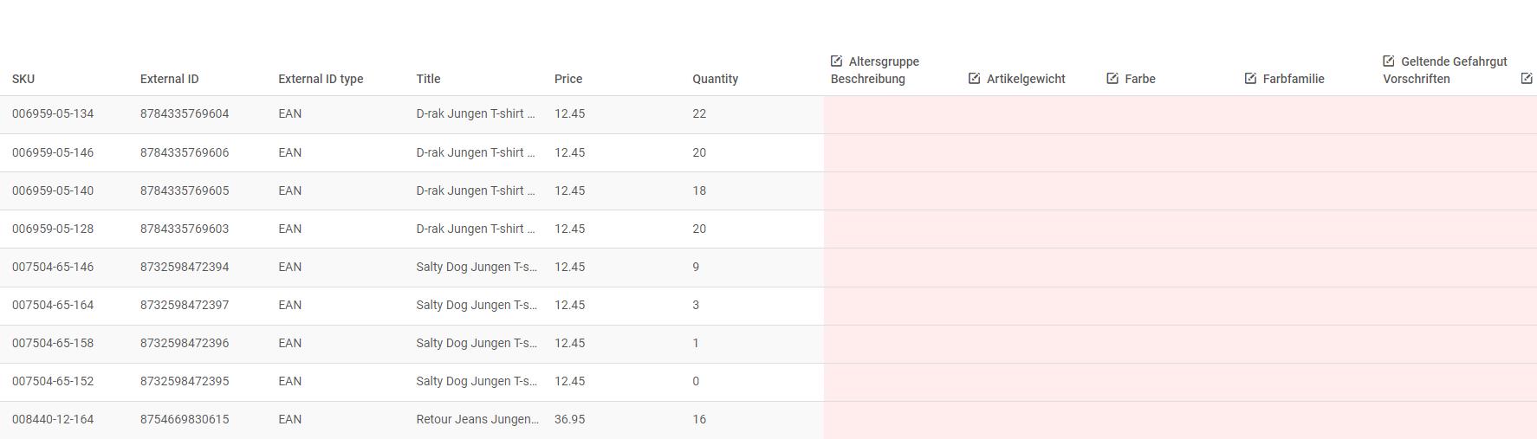This screenshot has width=1537, height=439.
Task: Click the Title column header
Action: 428,79
